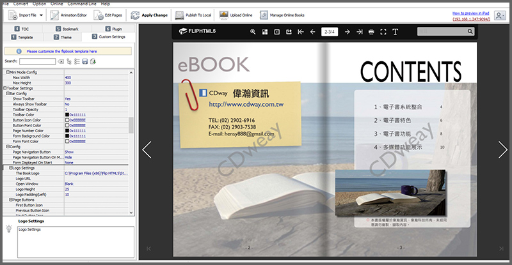Viewport: 512px width, 265px height.
Task: Click the Apply Change button
Action: (x=149, y=15)
